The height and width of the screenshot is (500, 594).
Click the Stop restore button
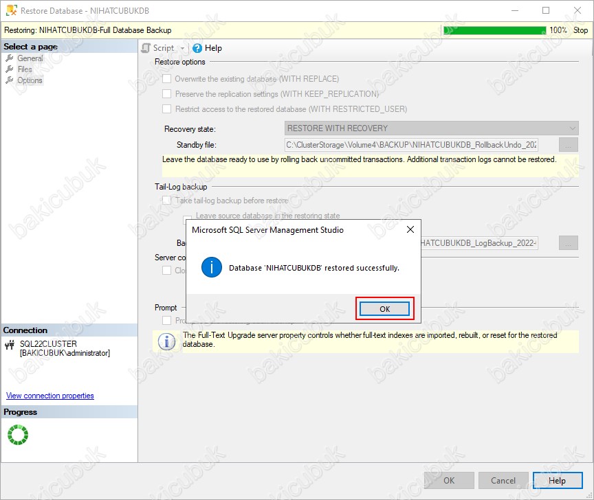pyautogui.click(x=580, y=30)
